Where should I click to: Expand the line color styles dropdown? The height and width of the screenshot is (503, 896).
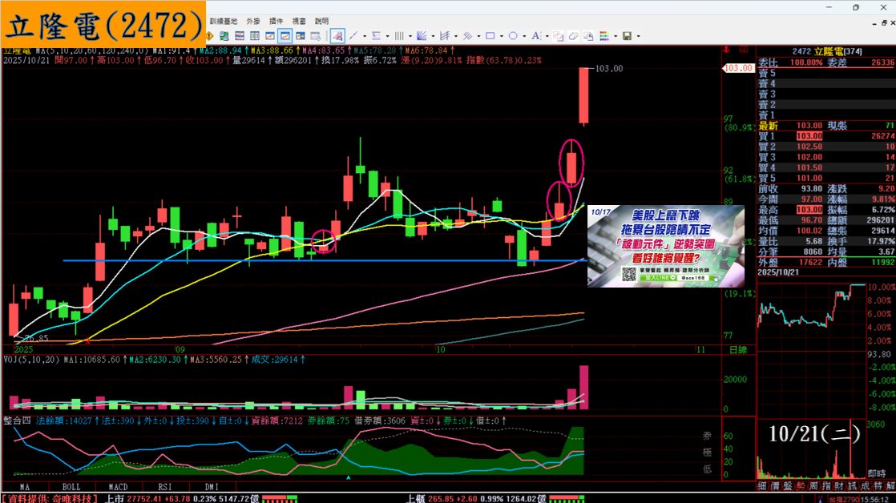(615, 36)
